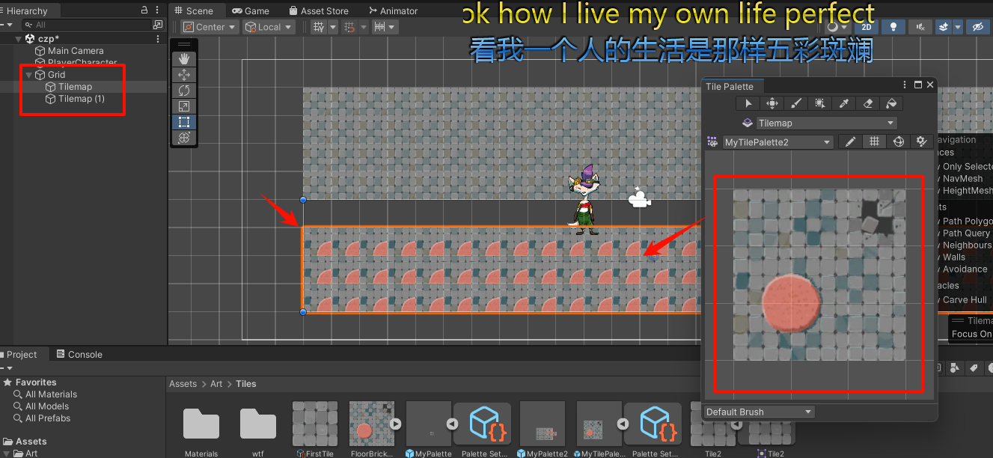The image size is (993, 458).
Task: Choose Select tool in Tile Palette
Action: tap(748, 103)
